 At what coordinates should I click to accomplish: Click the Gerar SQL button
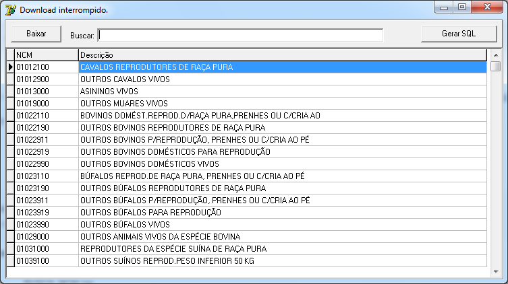(x=459, y=34)
